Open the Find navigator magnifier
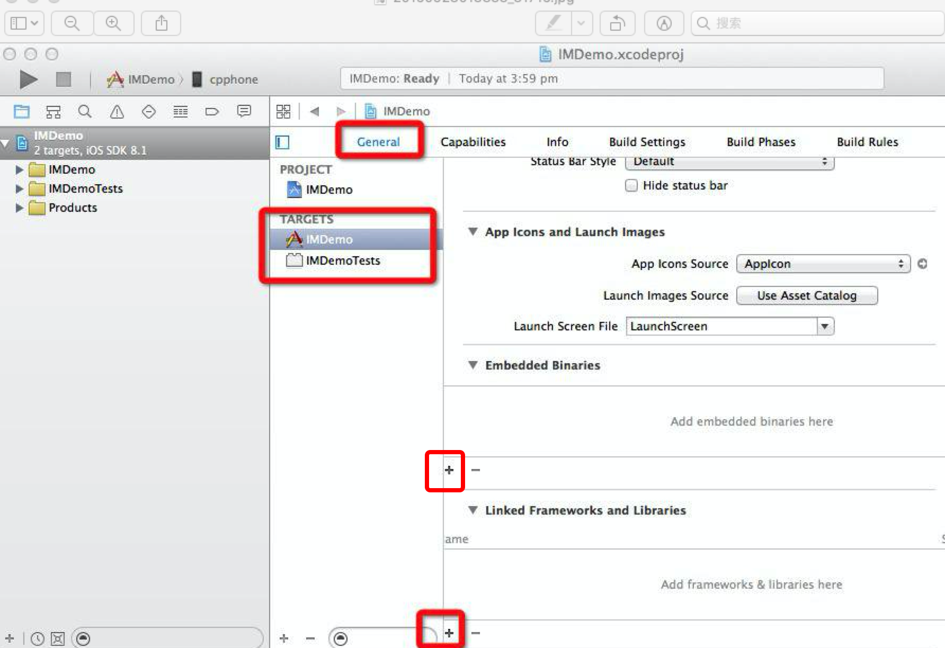The width and height of the screenshot is (945, 648). pyautogui.click(x=85, y=111)
